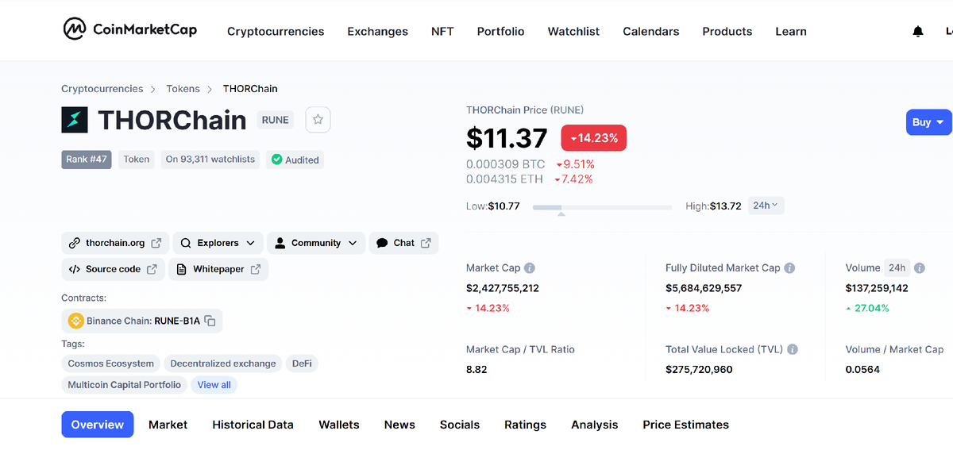This screenshot has width=953, height=450.
Task: Open the Cryptocurrencies menu
Action: coord(276,32)
